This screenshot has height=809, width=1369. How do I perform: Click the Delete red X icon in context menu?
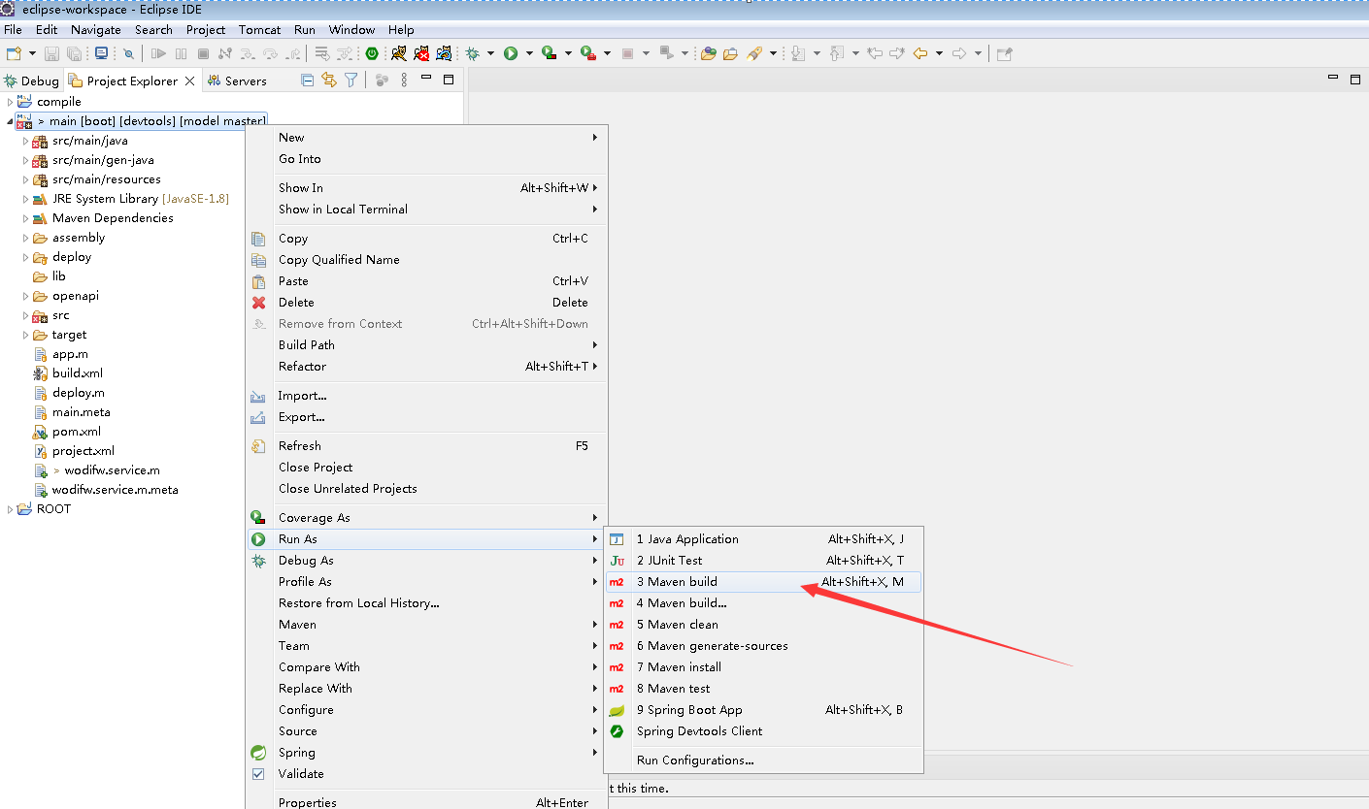click(258, 303)
